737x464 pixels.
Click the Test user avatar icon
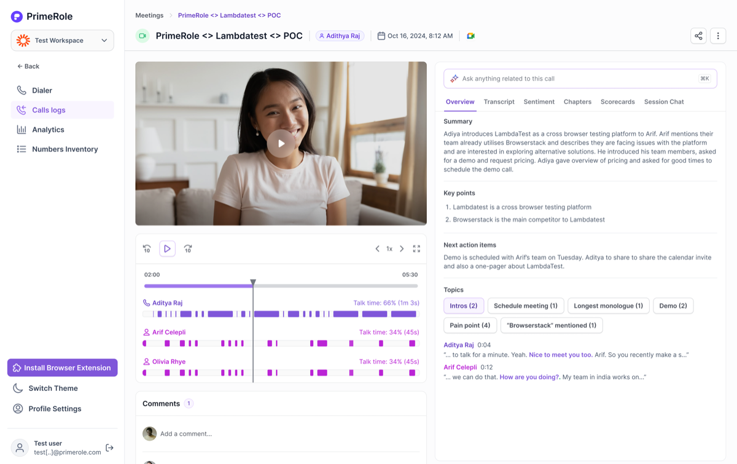(x=20, y=448)
